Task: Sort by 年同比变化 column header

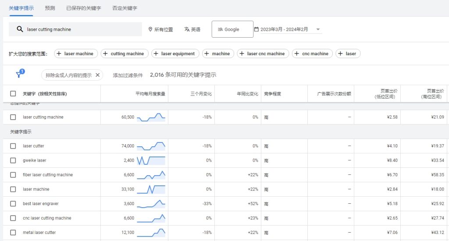Action: click(247, 94)
